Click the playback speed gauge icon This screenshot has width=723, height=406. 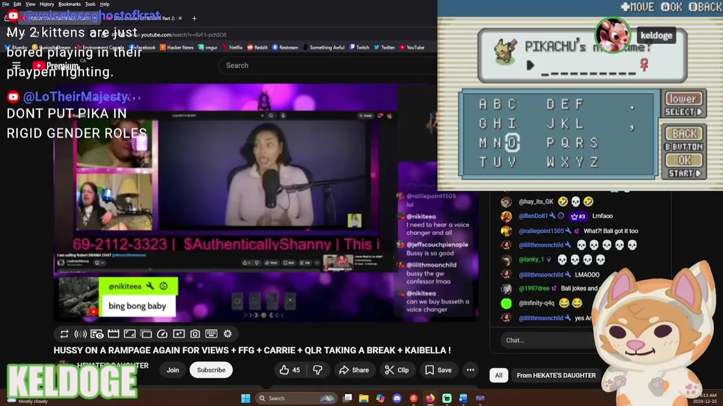point(162,334)
